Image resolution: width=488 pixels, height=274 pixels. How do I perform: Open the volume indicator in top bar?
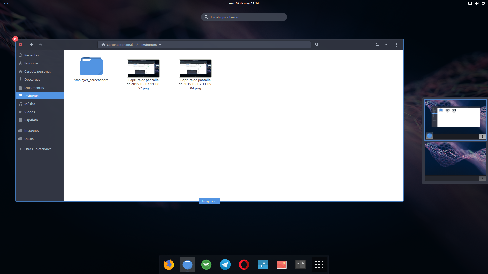(477, 3)
